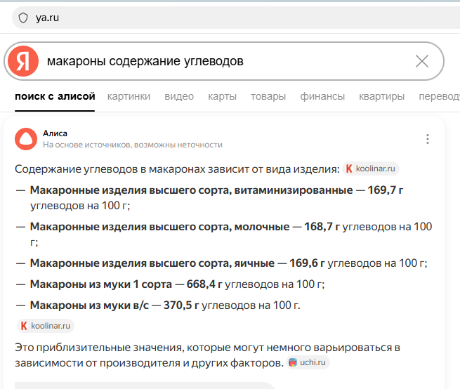
Task: Open the квартиры tab
Action: (x=381, y=96)
